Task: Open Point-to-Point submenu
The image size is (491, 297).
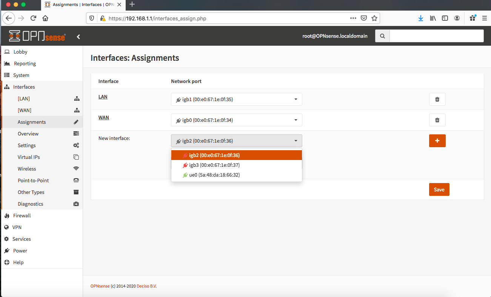Action: tap(42, 180)
